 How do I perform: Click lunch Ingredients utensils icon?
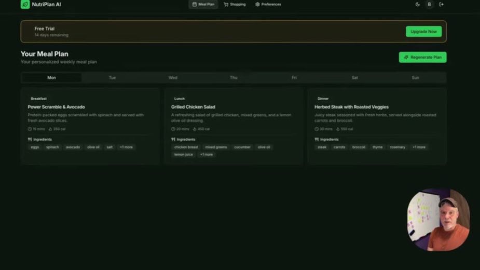(x=173, y=140)
